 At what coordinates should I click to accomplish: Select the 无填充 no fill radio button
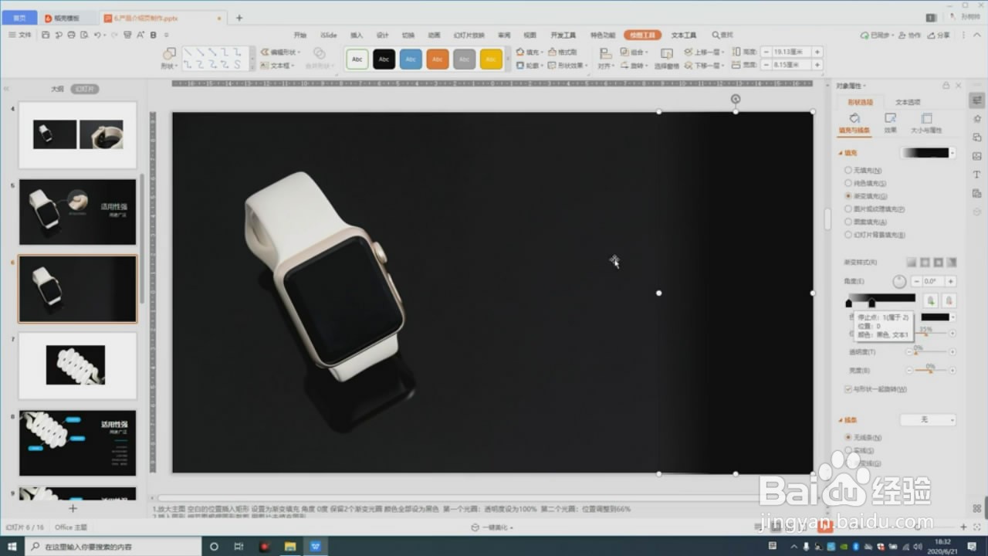[x=847, y=171]
